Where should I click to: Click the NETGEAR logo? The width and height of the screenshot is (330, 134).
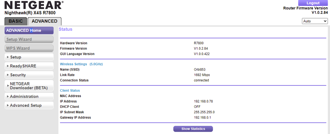(34, 5)
